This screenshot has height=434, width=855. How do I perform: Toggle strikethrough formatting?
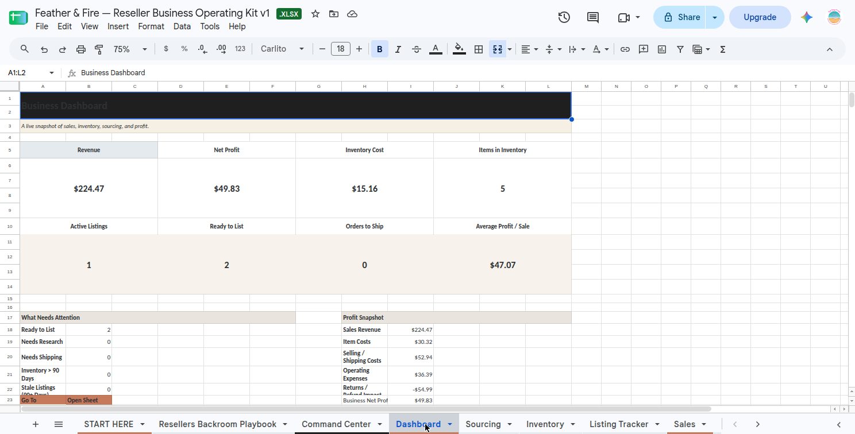click(417, 49)
